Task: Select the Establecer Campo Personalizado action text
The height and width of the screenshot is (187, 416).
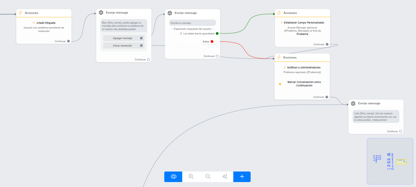Action: [304, 23]
